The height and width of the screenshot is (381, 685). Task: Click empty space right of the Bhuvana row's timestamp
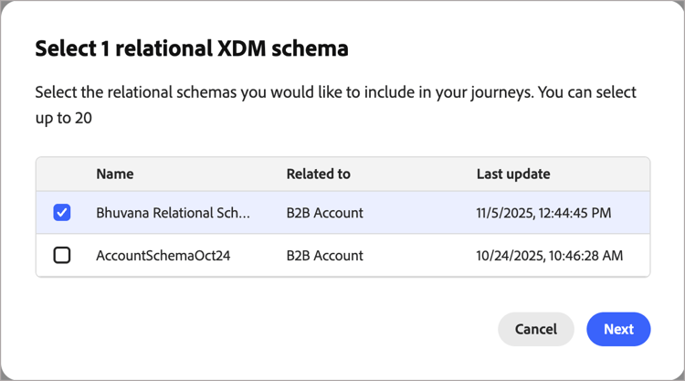[634, 213]
